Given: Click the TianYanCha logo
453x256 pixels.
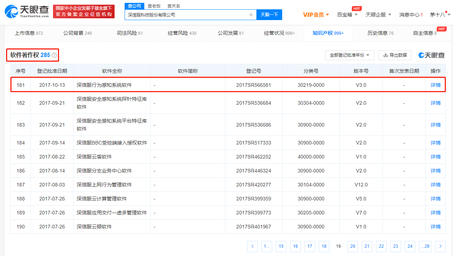Looking at the screenshot, I should (27, 12).
